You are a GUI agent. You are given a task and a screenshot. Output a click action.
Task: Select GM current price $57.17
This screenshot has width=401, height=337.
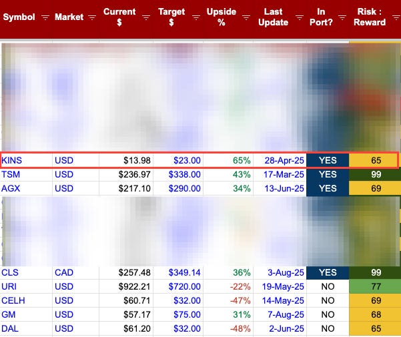coord(126,314)
